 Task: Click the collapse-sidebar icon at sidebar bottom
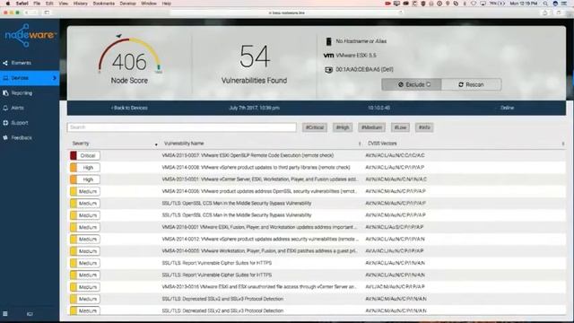(x=30, y=314)
